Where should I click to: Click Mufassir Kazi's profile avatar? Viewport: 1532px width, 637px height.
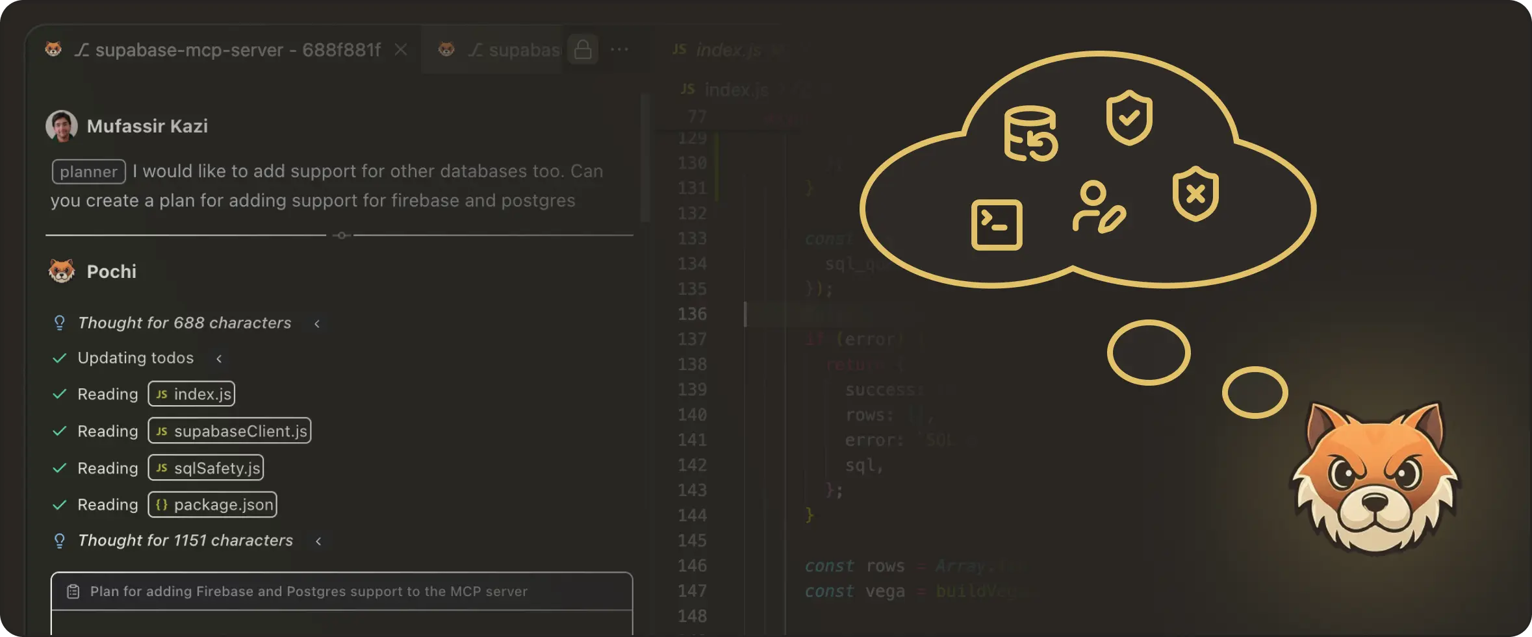(x=61, y=125)
